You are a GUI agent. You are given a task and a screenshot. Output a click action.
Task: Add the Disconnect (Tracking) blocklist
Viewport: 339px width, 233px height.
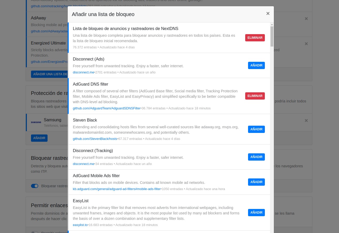click(256, 157)
